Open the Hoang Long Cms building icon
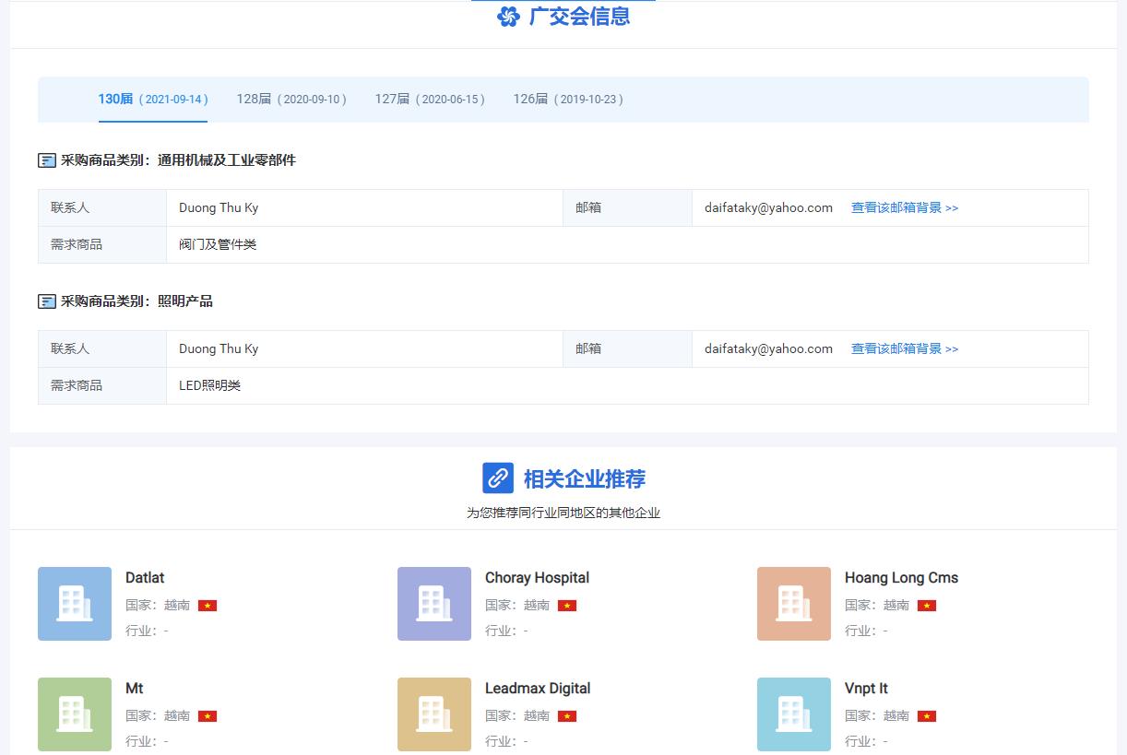Viewport: 1127px width, 755px height. pos(794,604)
